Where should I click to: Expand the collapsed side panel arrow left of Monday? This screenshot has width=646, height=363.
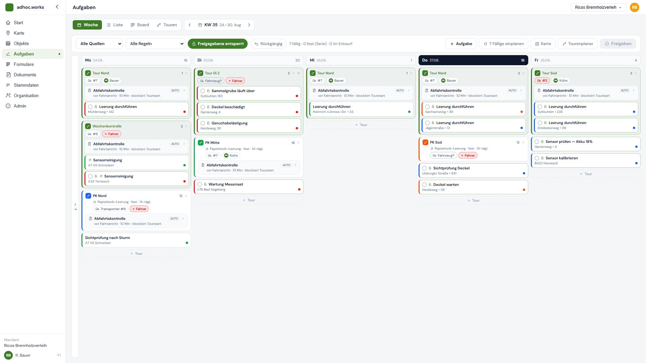(75, 204)
